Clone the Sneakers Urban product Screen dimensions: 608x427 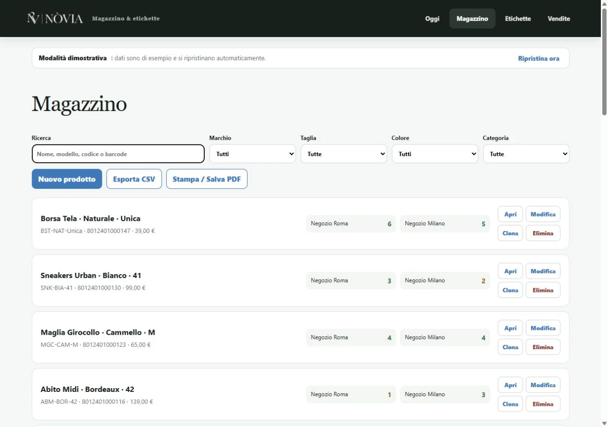(510, 290)
